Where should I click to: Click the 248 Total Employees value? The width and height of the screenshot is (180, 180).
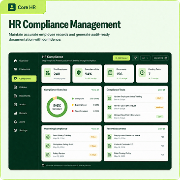click(57, 74)
